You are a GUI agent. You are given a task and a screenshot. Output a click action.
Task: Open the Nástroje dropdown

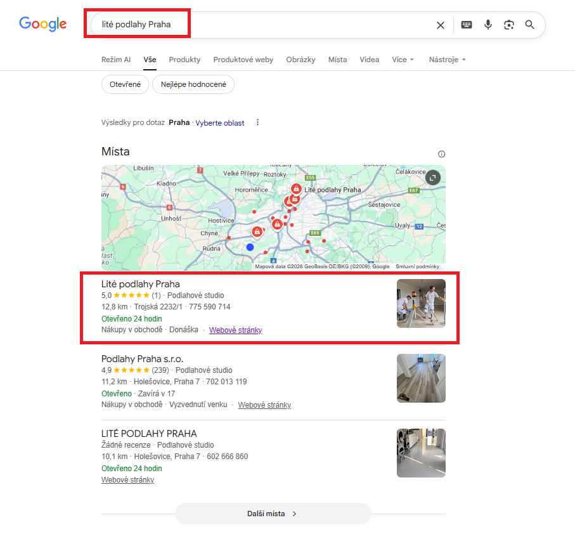click(x=447, y=59)
